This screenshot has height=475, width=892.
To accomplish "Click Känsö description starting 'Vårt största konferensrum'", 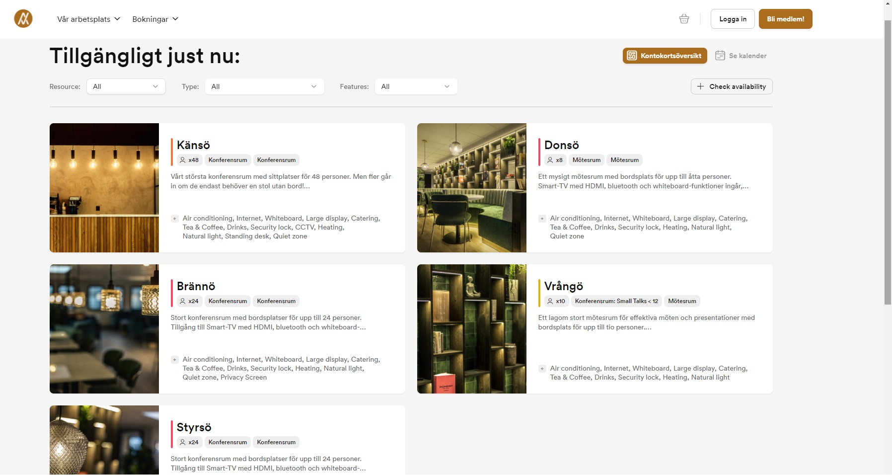I will click(281, 181).
